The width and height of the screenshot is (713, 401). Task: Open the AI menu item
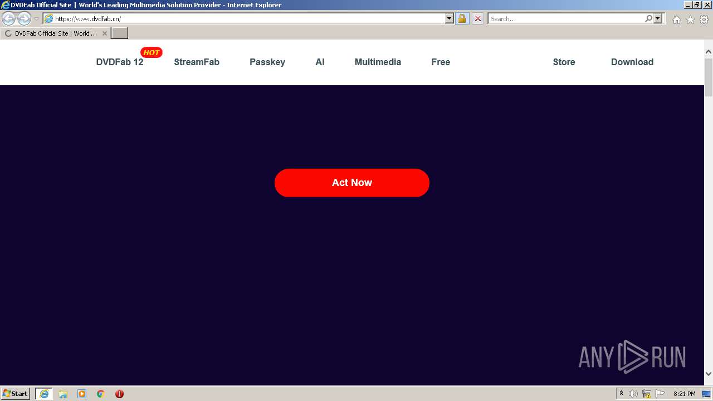(x=320, y=62)
